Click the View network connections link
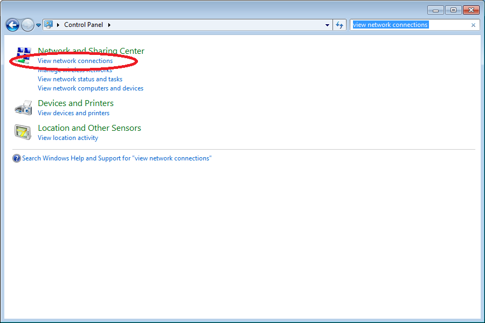The width and height of the screenshot is (485, 323). point(75,61)
